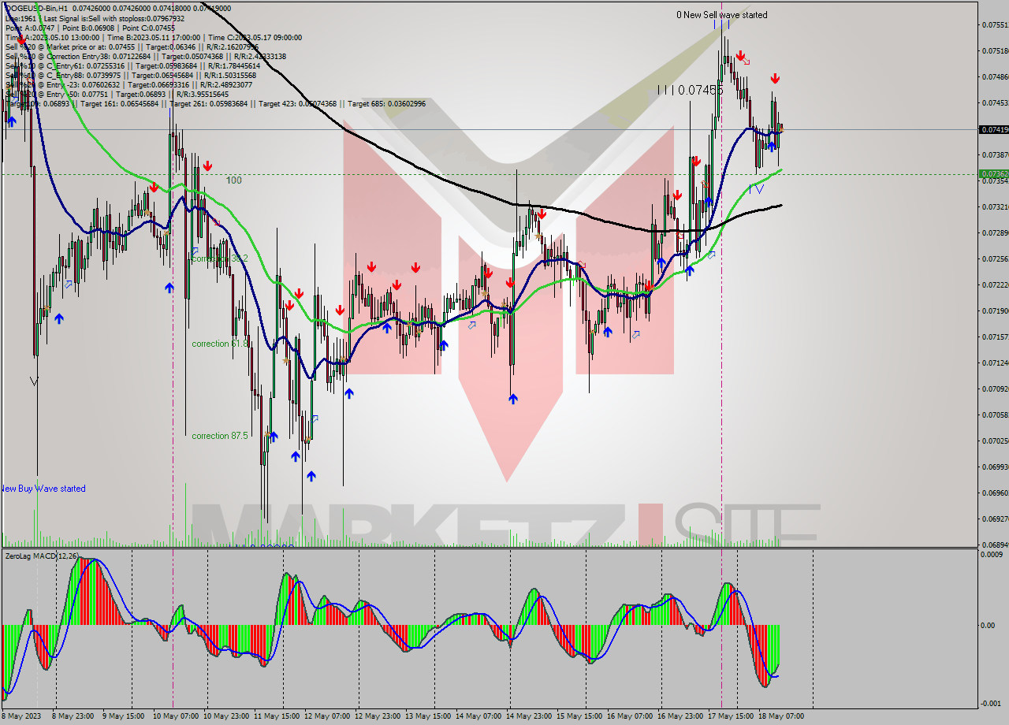
Task: Click the '17 May 15:00' time axis label
Action: tap(732, 716)
